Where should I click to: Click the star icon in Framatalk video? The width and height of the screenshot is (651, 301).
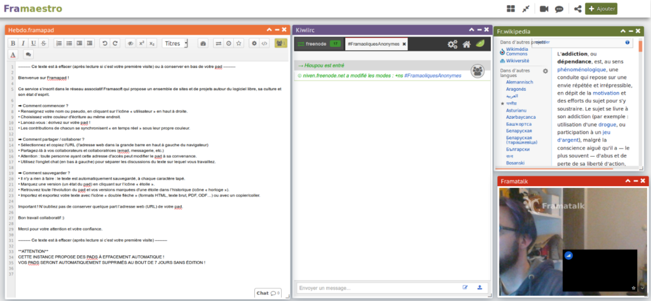(633, 287)
